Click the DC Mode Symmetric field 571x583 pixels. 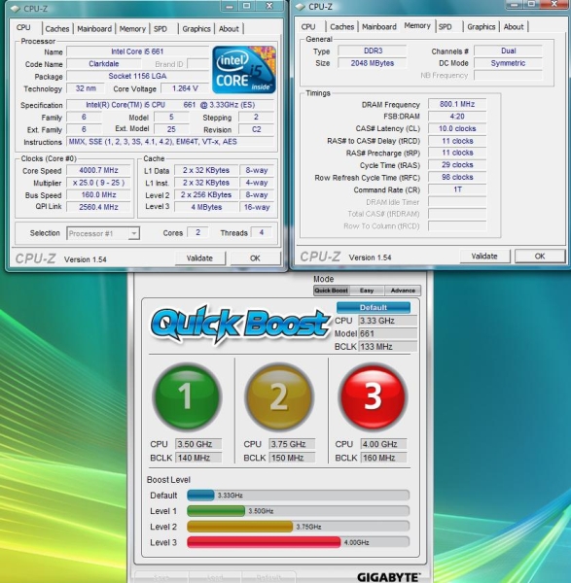tap(508, 63)
